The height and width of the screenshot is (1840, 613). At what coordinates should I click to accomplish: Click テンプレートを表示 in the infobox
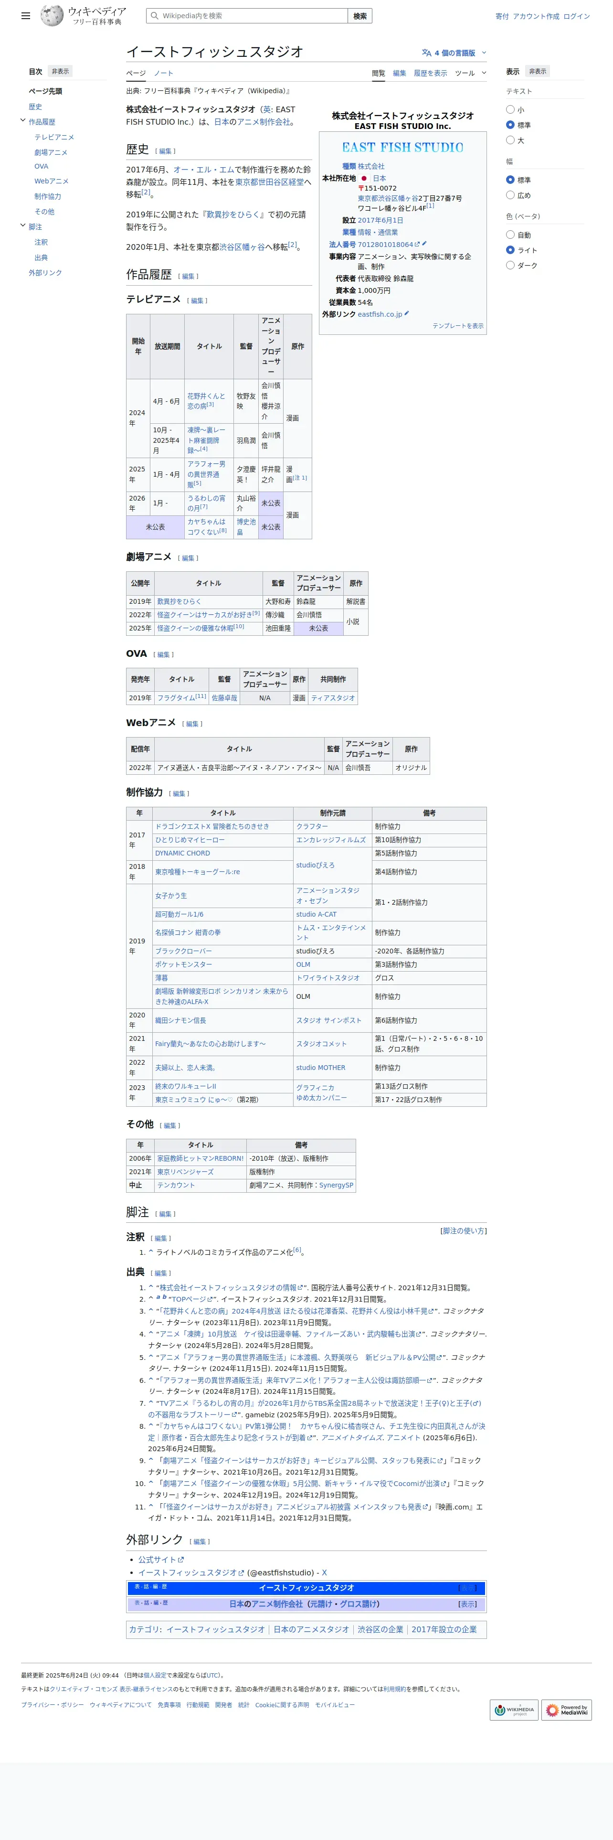[x=457, y=326]
